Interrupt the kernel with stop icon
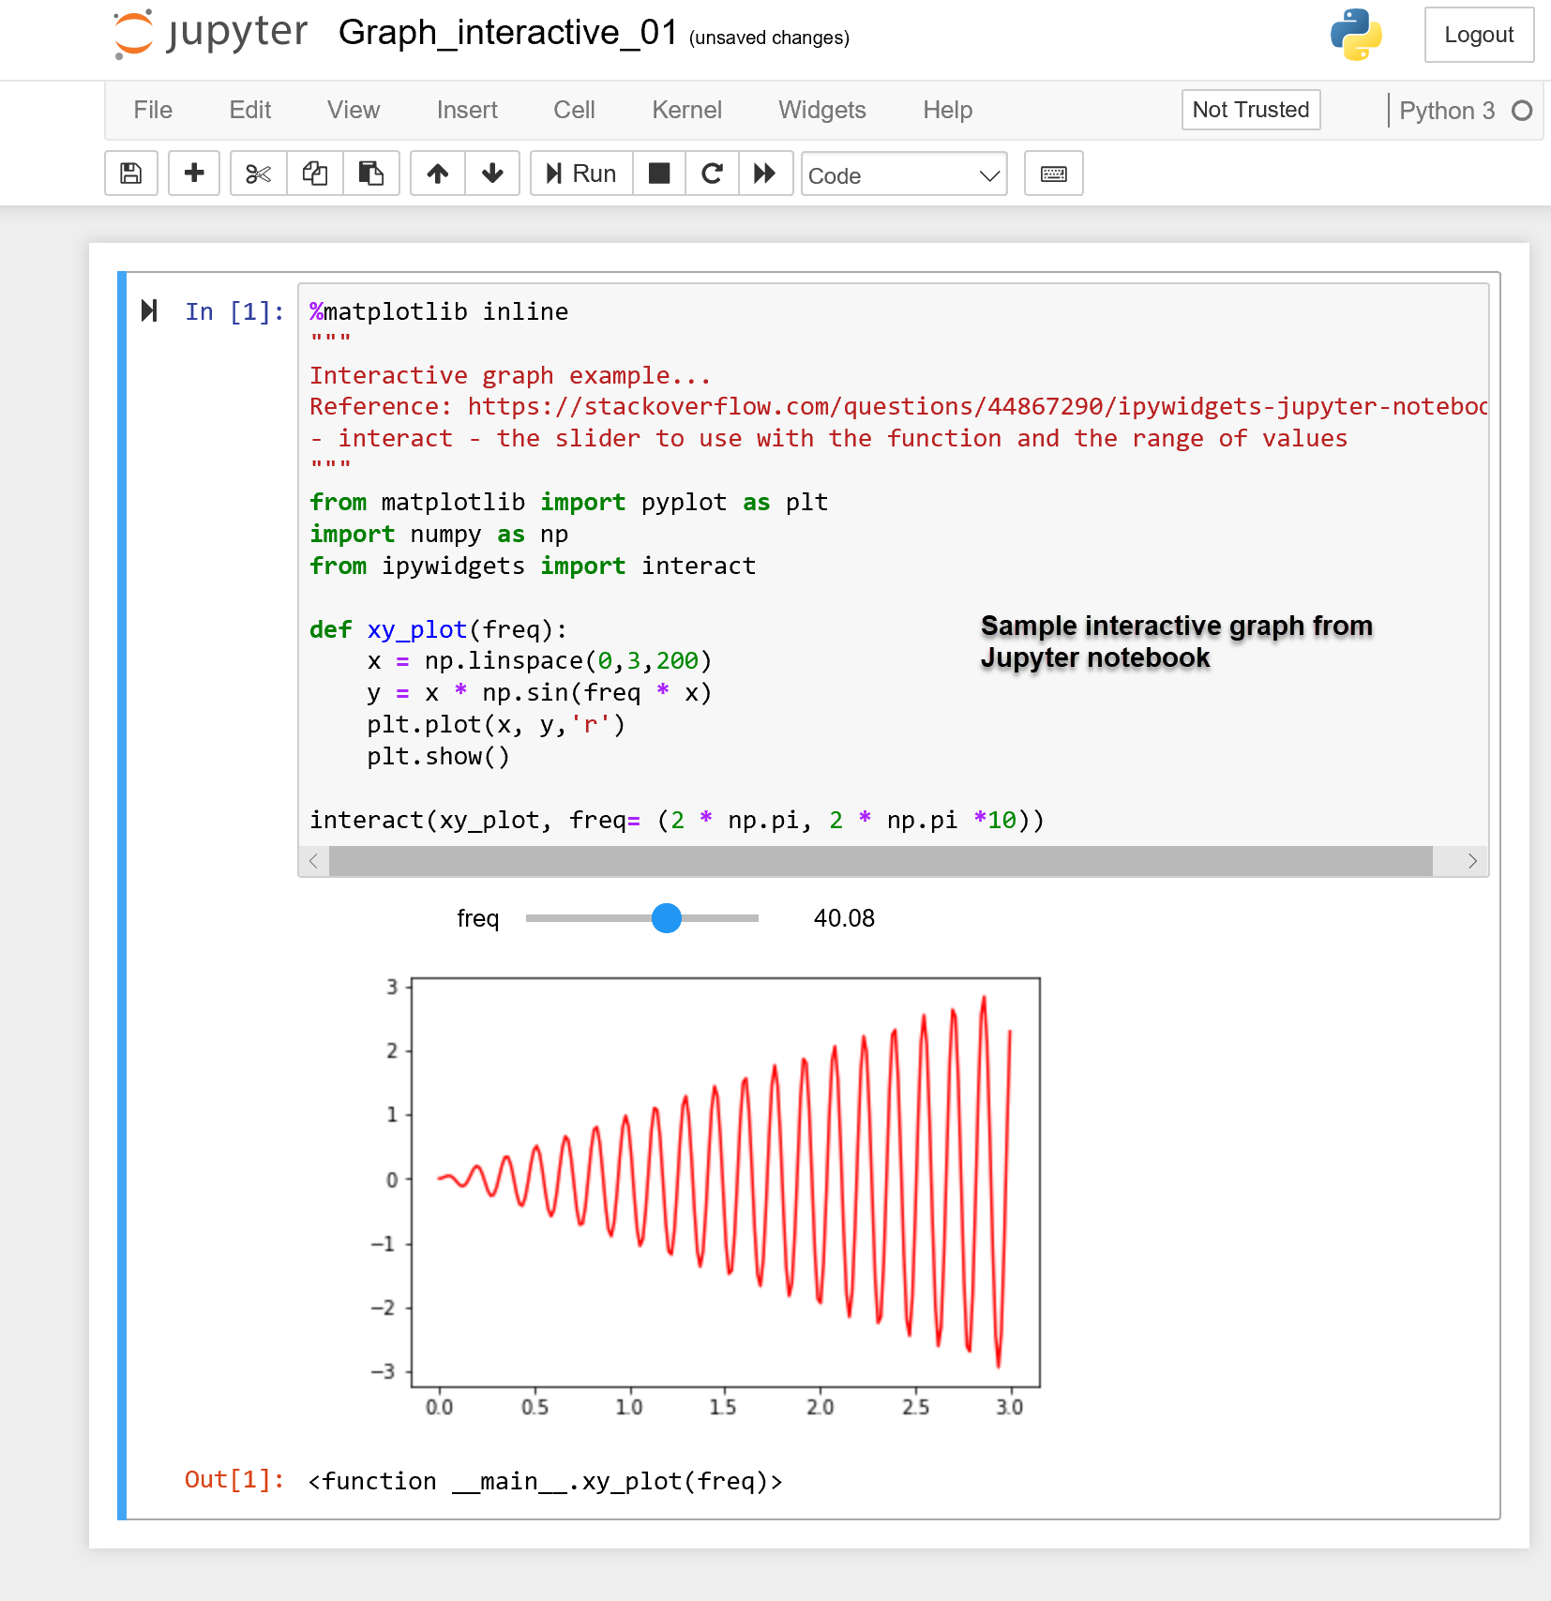The width and height of the screenshot is (1551, 1601). coord(659,174)
